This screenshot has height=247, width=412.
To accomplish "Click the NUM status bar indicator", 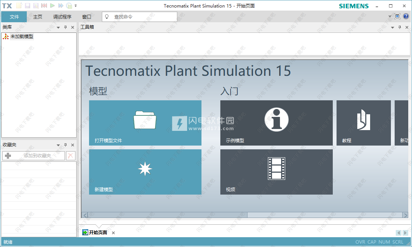I will (384, 242).
